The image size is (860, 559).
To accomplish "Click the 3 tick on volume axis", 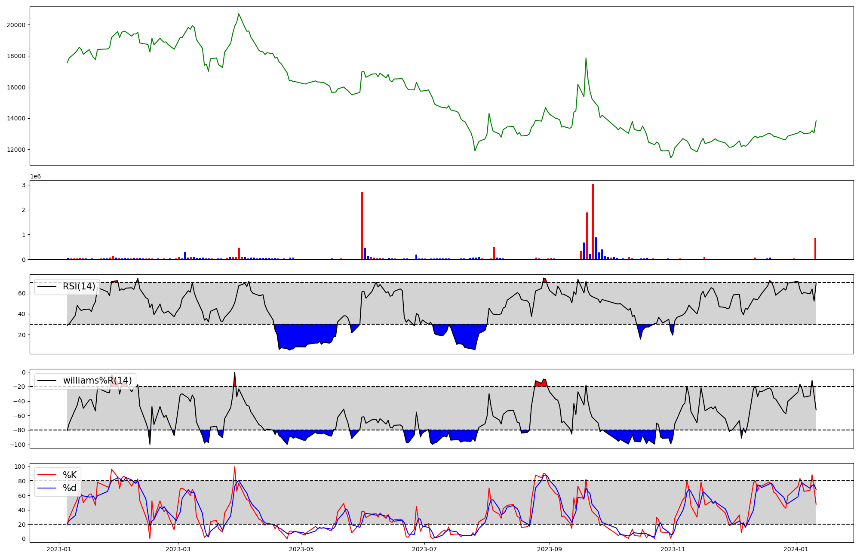I will (x=24, y=185).
